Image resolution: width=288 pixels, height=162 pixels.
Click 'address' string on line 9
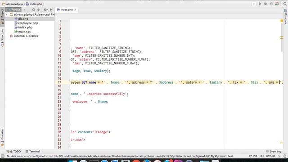(x=88, y=52)
